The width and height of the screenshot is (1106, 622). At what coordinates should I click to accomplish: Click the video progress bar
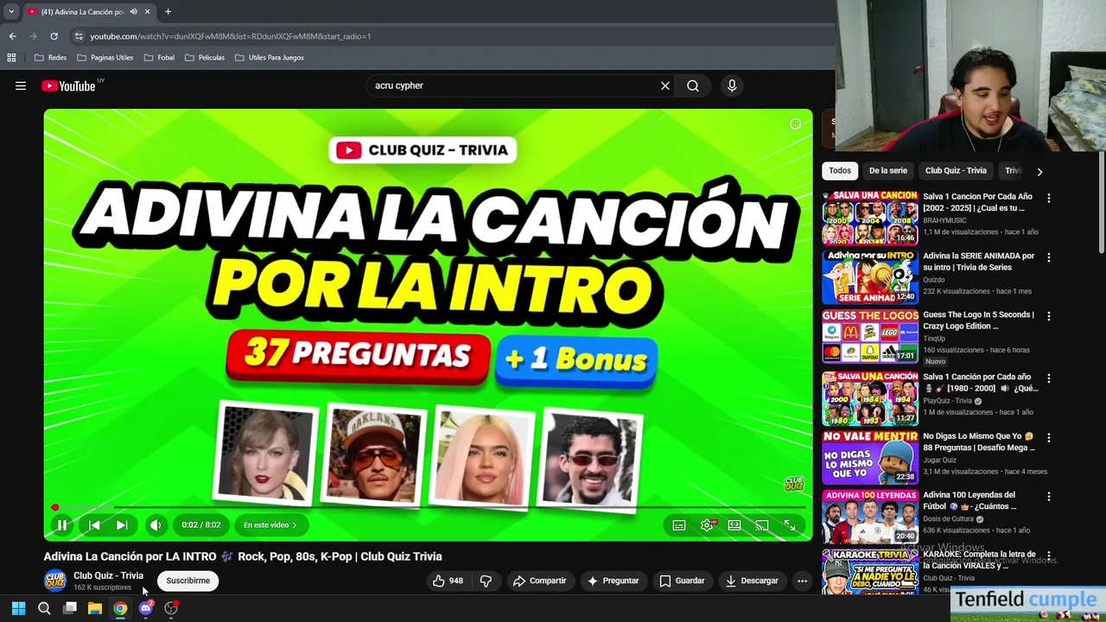coord(429,507)
